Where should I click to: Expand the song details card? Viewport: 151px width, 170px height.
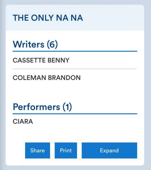(x=109, y=151)
